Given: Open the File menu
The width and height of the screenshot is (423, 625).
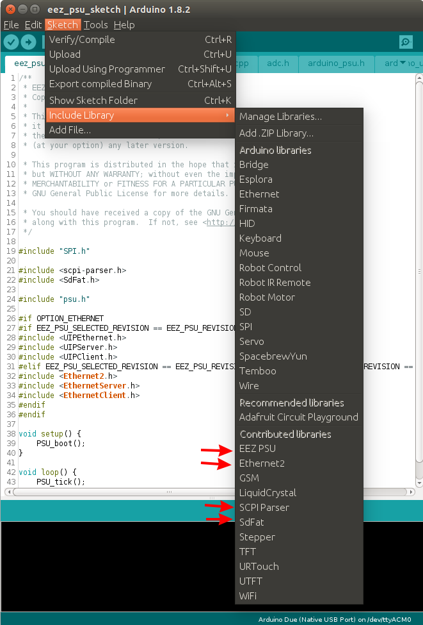Looking at the screenshot, I should pyautogui.click(x=11, y=25).
